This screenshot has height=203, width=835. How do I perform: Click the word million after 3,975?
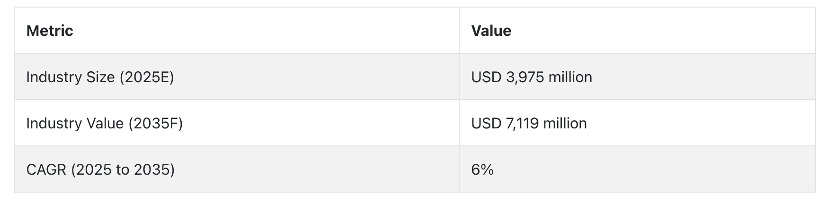[570, 77]
